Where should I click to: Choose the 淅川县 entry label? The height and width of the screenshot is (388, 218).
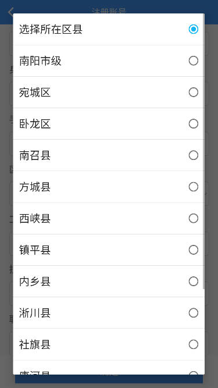coord(35,314)
